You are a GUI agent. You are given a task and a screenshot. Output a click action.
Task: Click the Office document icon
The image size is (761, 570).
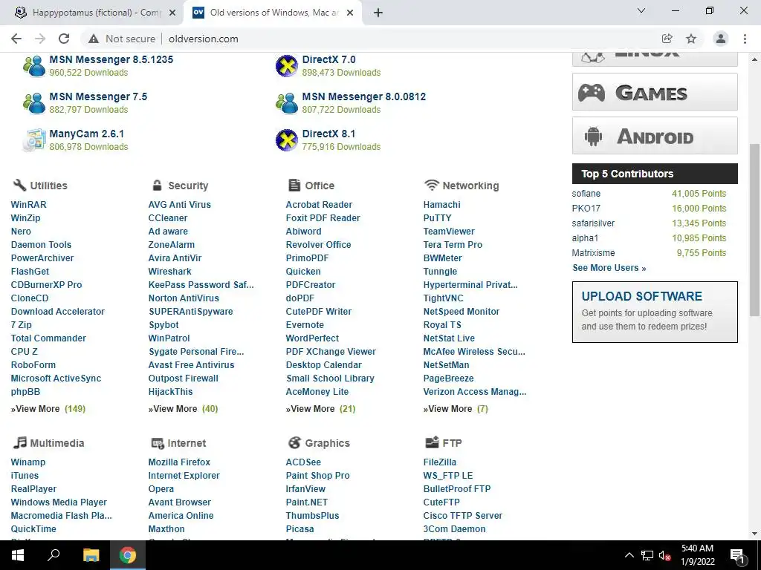pyautogui.click(x=294, y=185)
